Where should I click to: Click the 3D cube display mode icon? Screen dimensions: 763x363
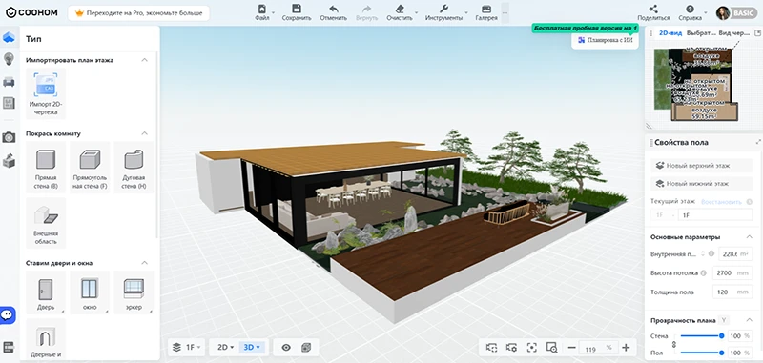pos(305,347)
